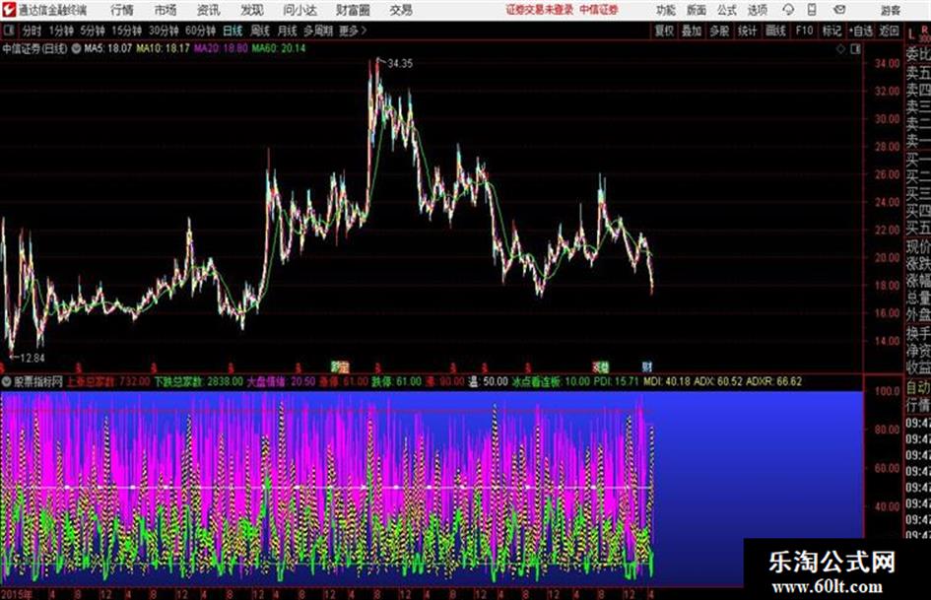This screenshot has height=600, width=931.
Task: Open the 发现 menu
Action: [252, 10]
